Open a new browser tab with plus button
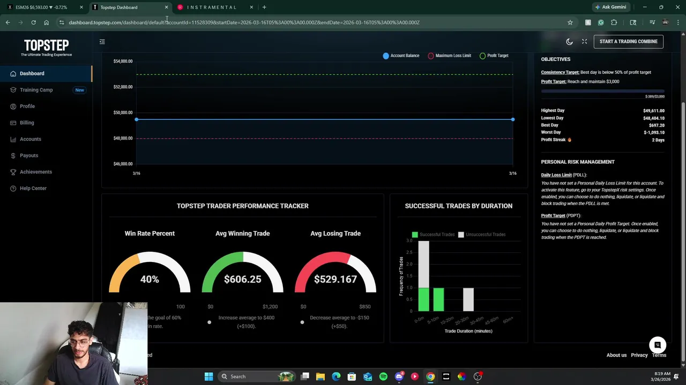 [264, 7]
